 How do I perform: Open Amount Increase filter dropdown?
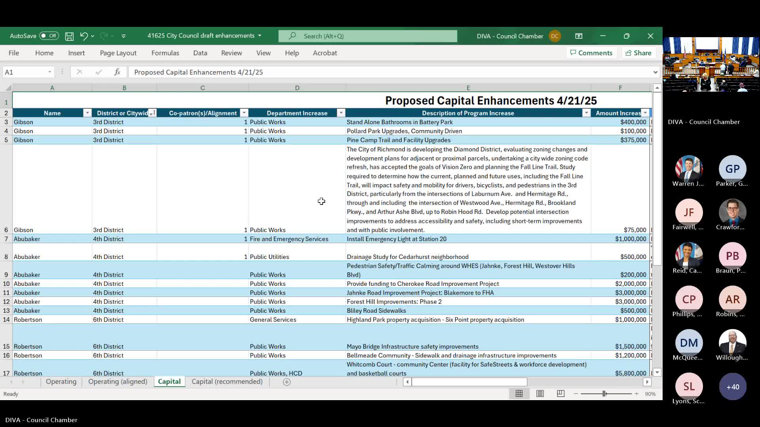tap(645, 113)
